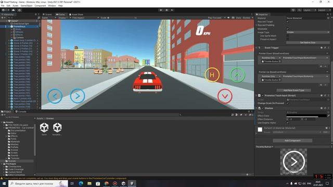The height and width of the screenshot is (187, 333).
Task: Toggle the Preserve Aspect checkbox
Action: point(288,39)
